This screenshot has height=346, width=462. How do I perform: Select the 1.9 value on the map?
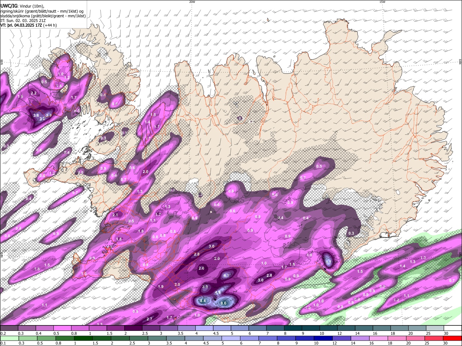tap(161, 287)
